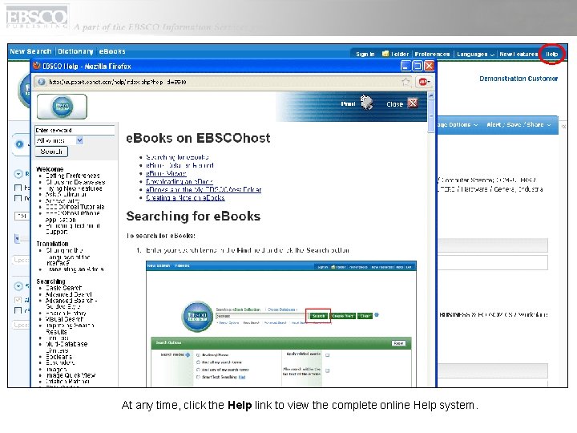Click the Help keyword input field
Viewport: 577px width, 433px height.
(75, 130)
